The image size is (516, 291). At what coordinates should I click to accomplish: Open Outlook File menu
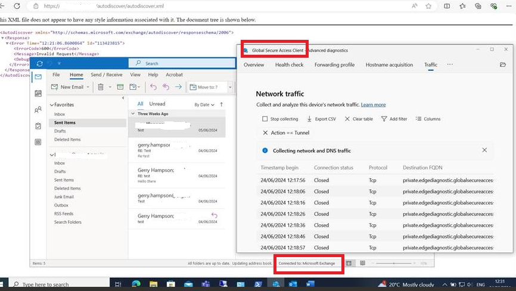[x=56, y=74]
